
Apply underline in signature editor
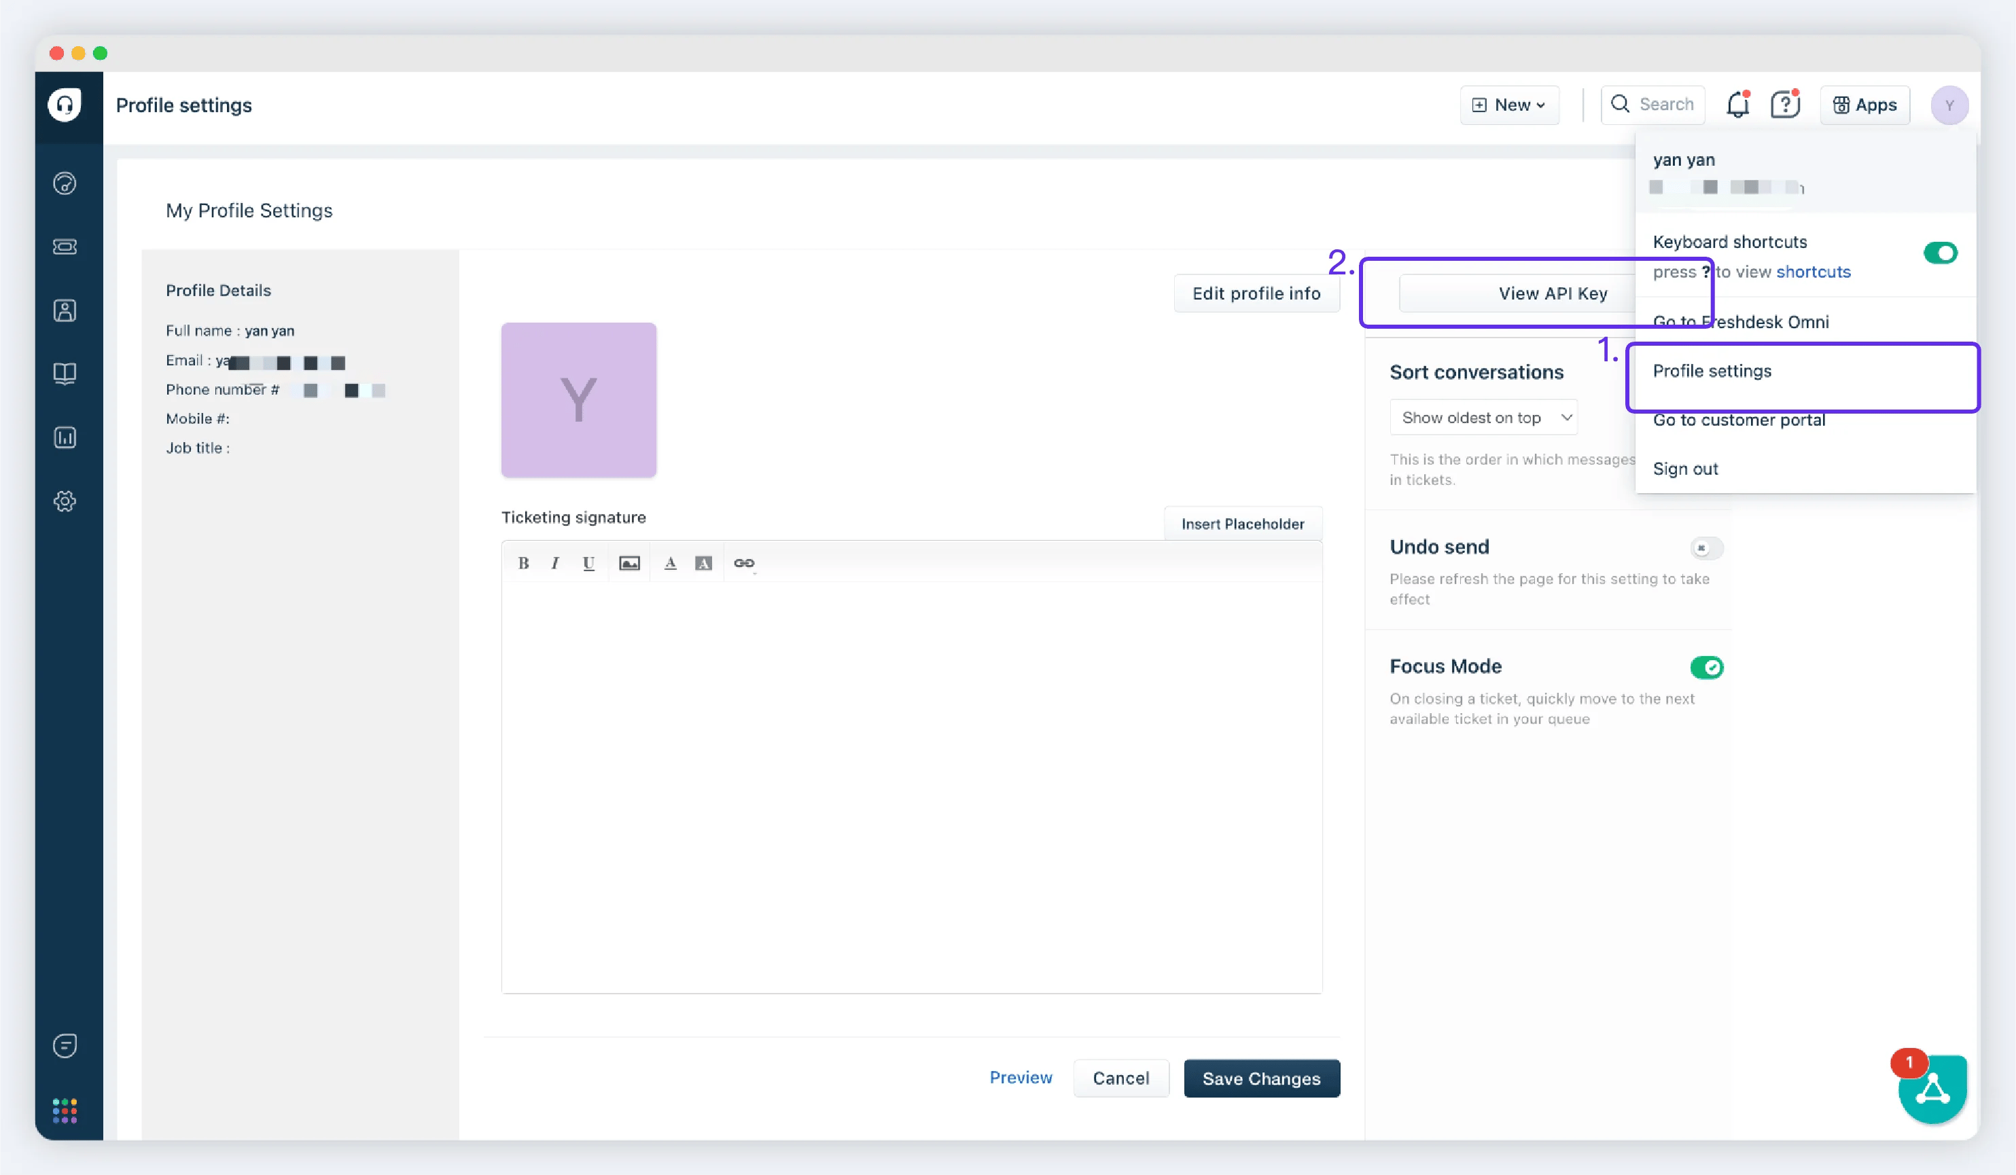(589, 563)
